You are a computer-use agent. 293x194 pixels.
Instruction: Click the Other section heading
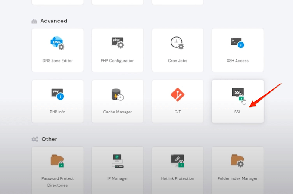[x=49, y=139]
